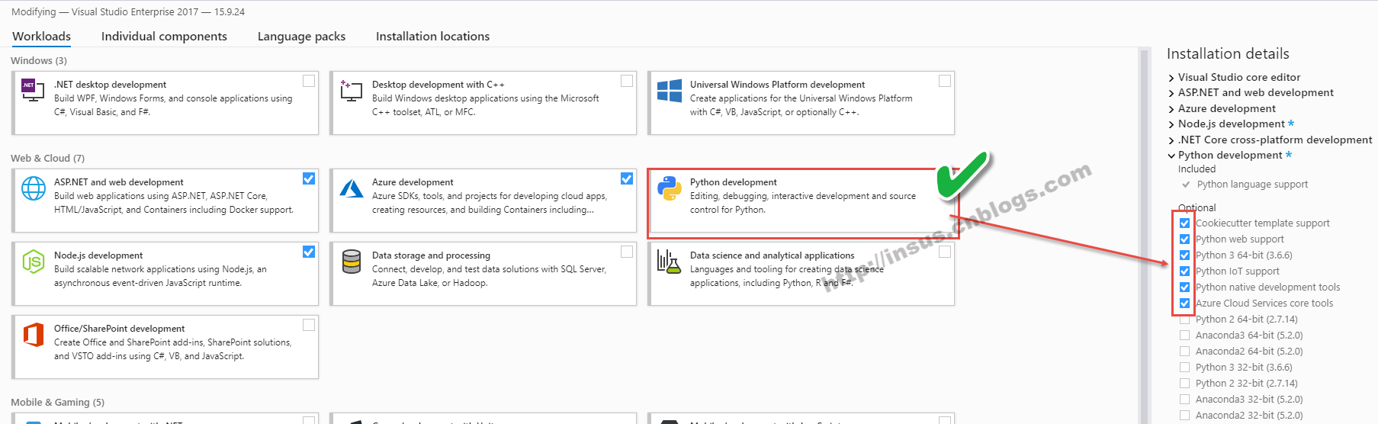1378x424 pixels.
Task: Check Anaconda2 32-bit (5.2.0) option
Action: pos(1184,416)
